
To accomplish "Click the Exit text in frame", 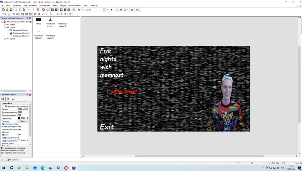I will 107,127.
